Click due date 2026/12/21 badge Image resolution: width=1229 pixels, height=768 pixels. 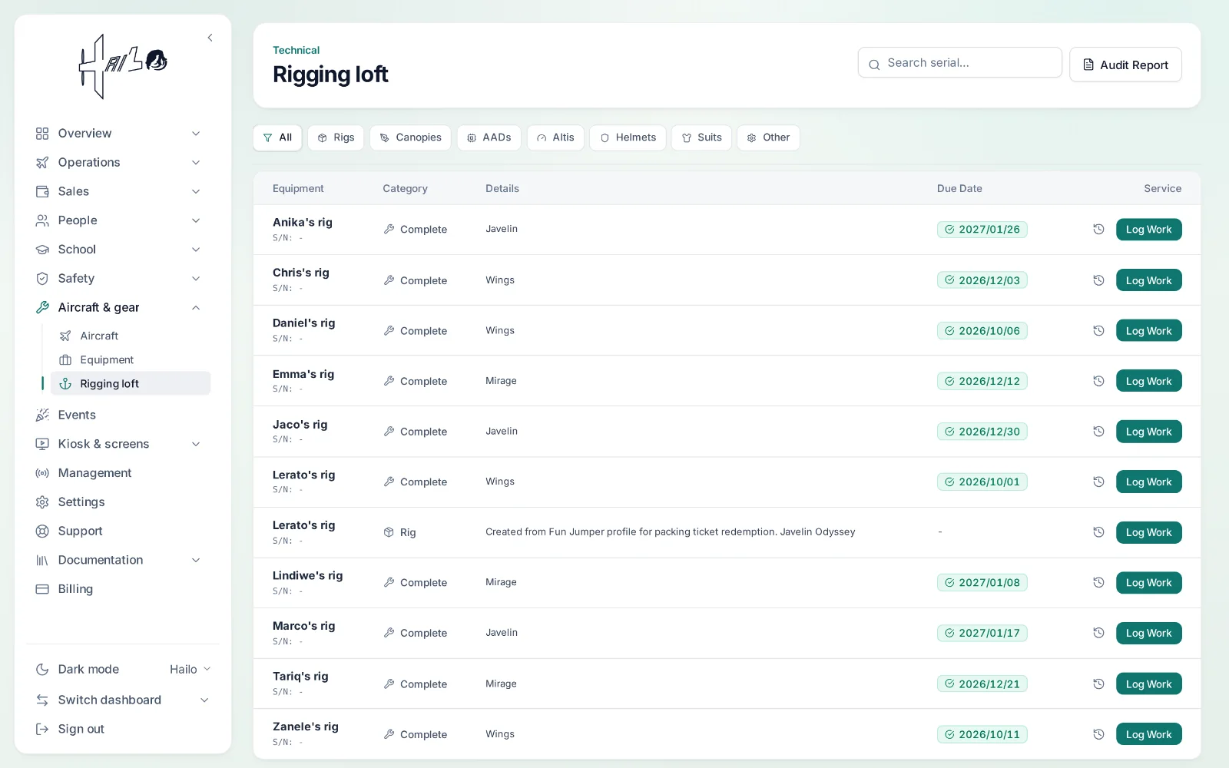(x=982, y=684)
